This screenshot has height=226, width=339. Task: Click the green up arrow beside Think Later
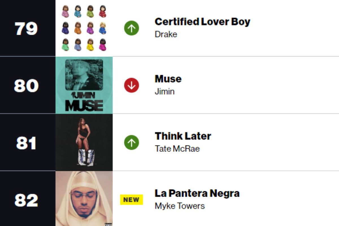pos(132,142)
